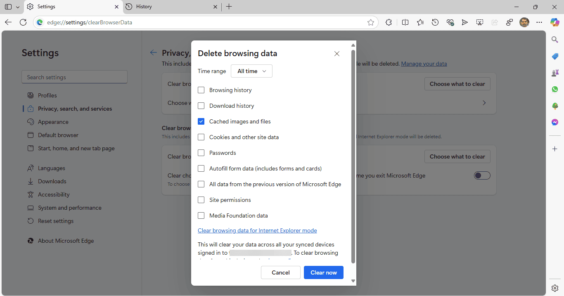Check Media Foundation data checkbox
564x296 pixels.
pyautogui.click(x=201, y=215)
